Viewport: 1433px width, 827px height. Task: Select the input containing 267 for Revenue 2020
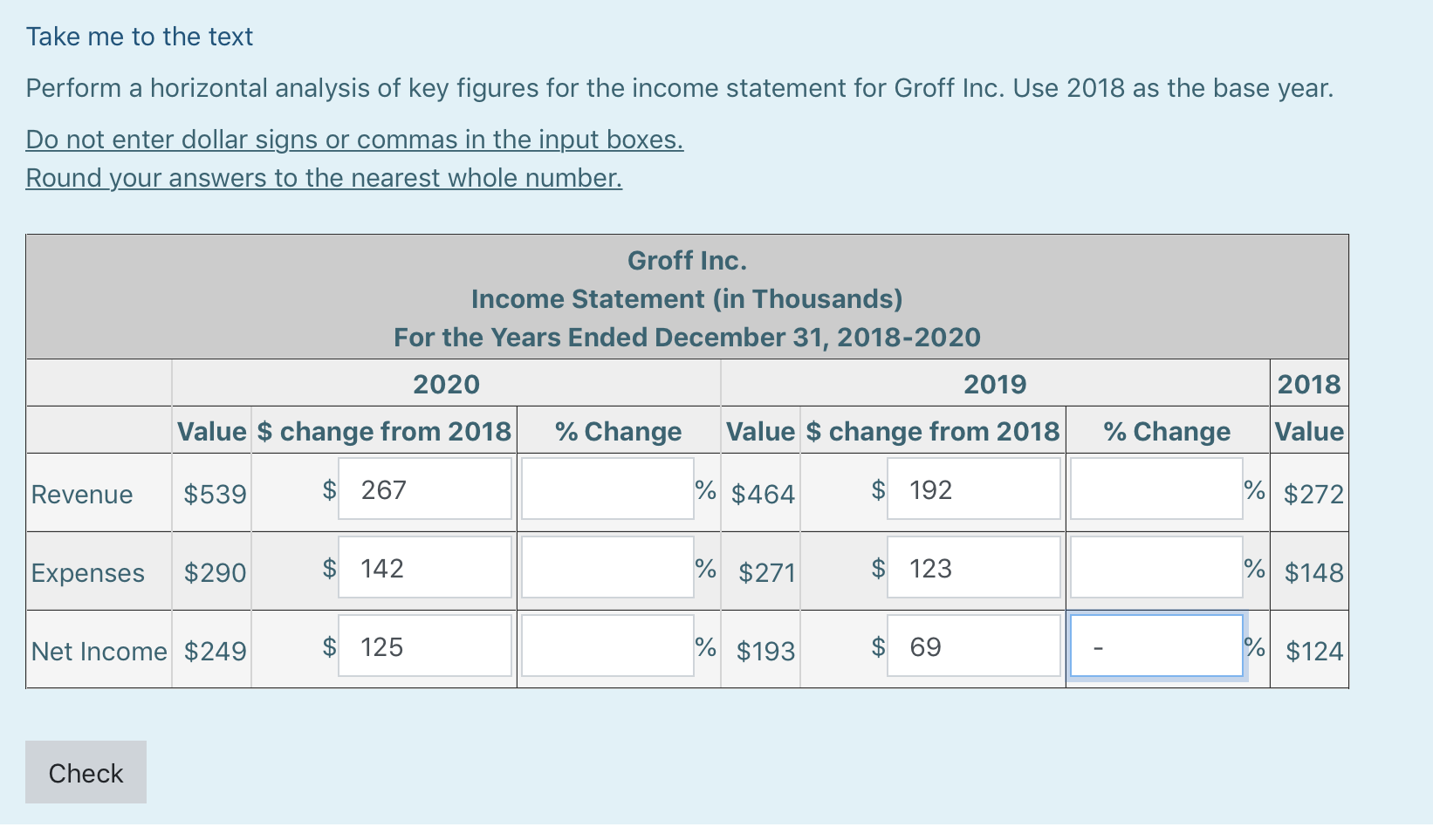(x=424, y=489)
